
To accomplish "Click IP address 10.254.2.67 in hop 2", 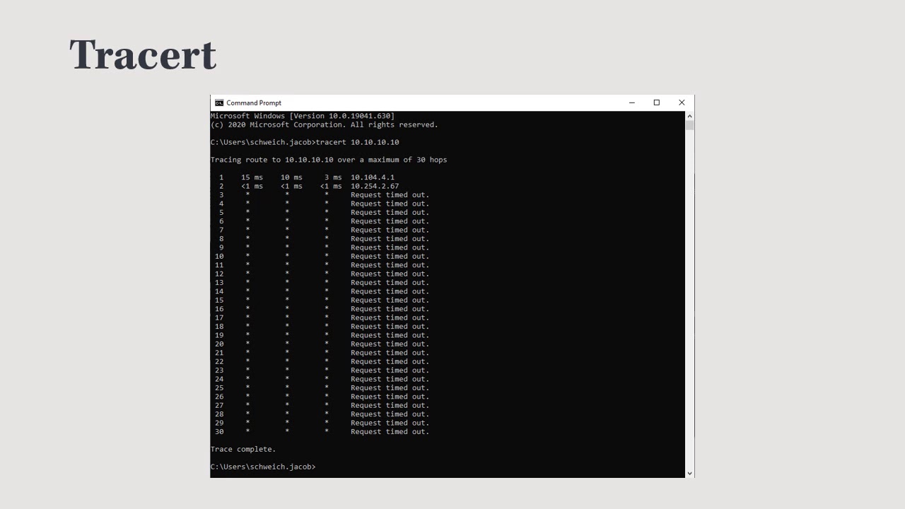I will (x=375, y=186).
